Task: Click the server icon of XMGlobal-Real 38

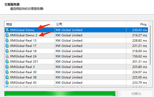Action: [7, 77]
